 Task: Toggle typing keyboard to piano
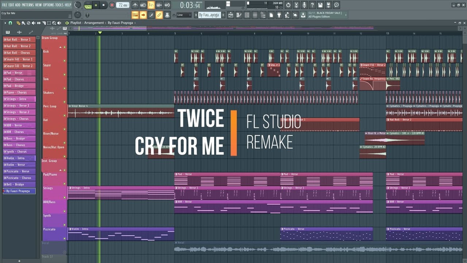click(x=135, y=15)
